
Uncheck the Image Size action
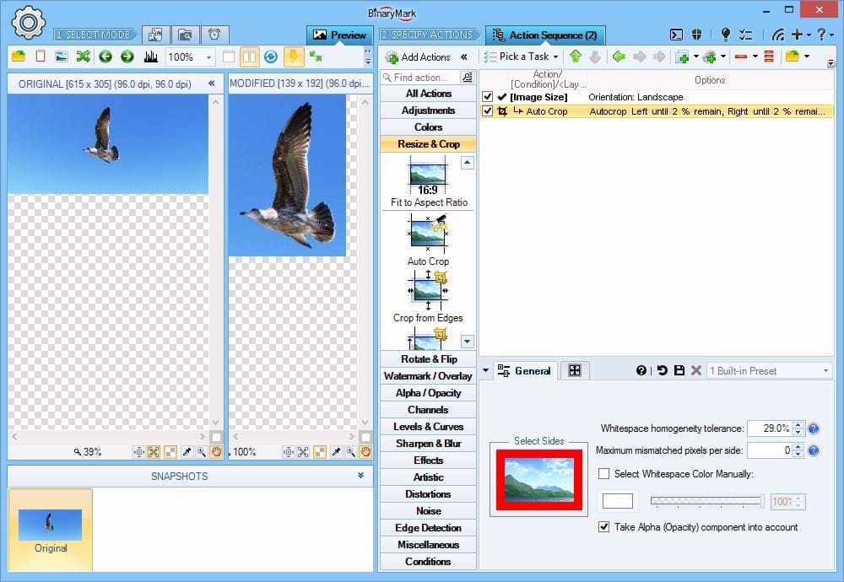coord(487,96)
